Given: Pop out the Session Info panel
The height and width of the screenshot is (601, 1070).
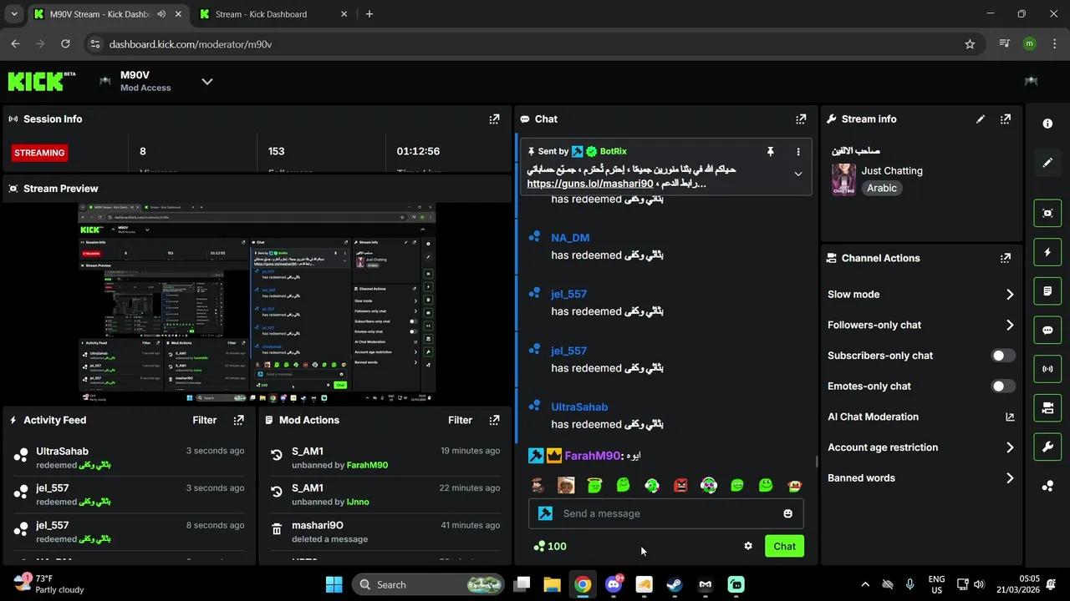Looking at the screenshot, I should pos(494,119).
